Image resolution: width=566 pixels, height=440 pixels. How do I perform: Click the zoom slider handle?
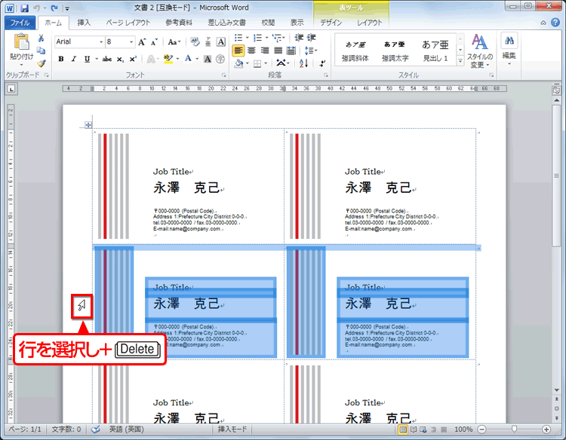tap(514, 429)
